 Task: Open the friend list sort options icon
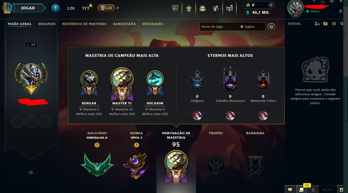pos(334,24)
